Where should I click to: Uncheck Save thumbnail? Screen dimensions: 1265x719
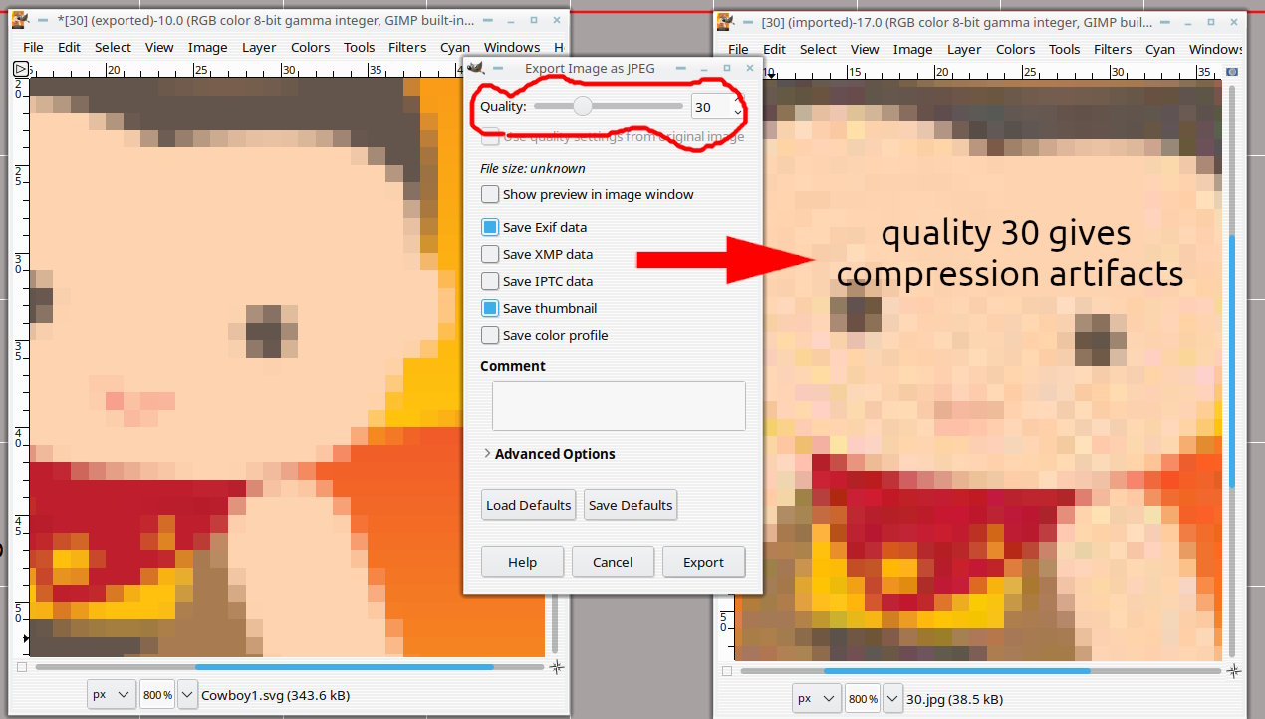point(490,308)
